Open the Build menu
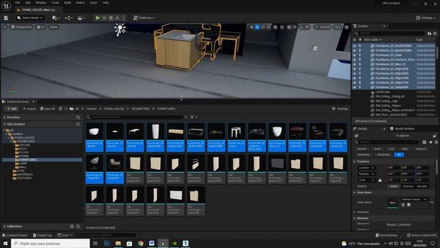Viewport: 440px width, 248px height. pyautogui.click(x=67, y=3)
